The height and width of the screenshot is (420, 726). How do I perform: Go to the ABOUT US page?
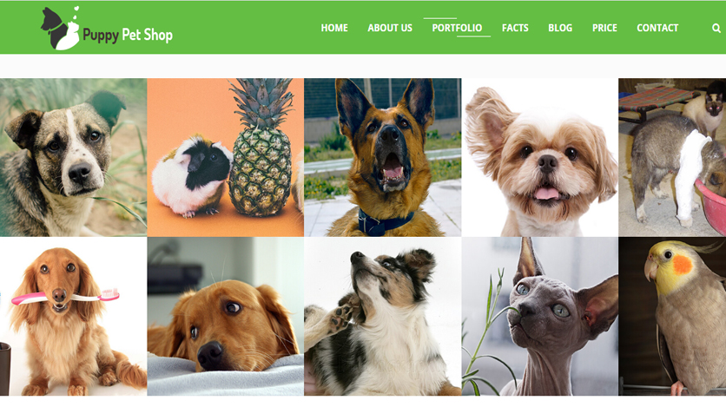tap(390, 28)
